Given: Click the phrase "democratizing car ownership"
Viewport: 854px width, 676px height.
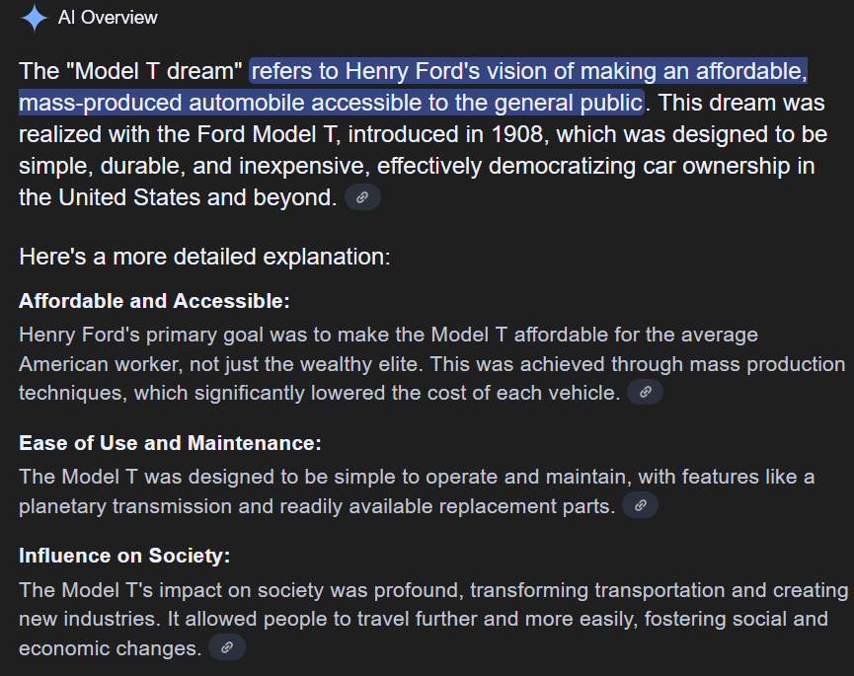Looking at the screenshot, I should point(640,166).
